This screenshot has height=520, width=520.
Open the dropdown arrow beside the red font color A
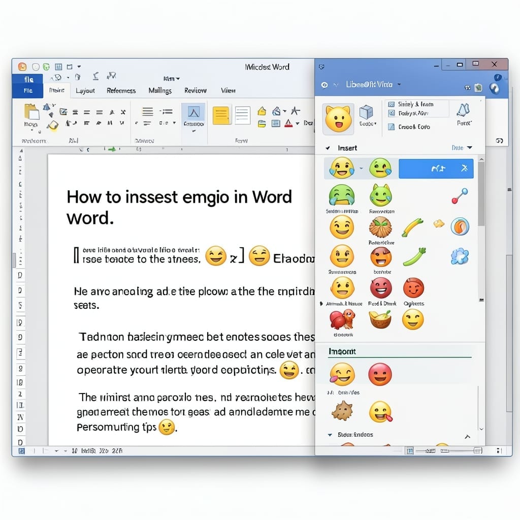click(298, 123)
